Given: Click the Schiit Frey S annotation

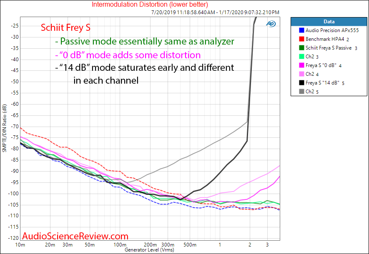Looking at the screenshot, I should [65, 27].
